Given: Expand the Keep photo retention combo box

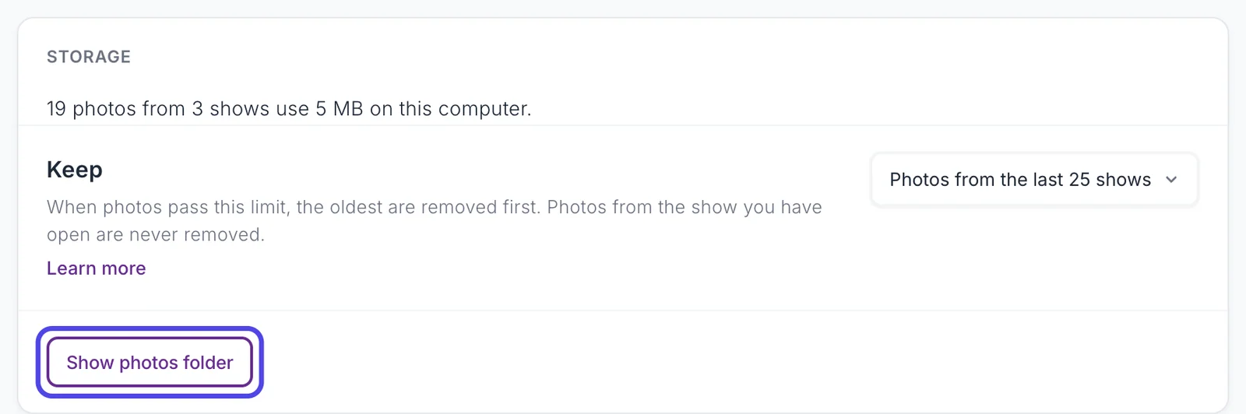Looking at the screenshot, I should [1034, 180].
